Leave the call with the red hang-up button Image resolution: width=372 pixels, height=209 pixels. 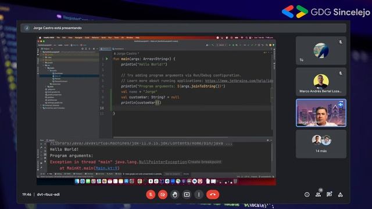click(213, 194)
